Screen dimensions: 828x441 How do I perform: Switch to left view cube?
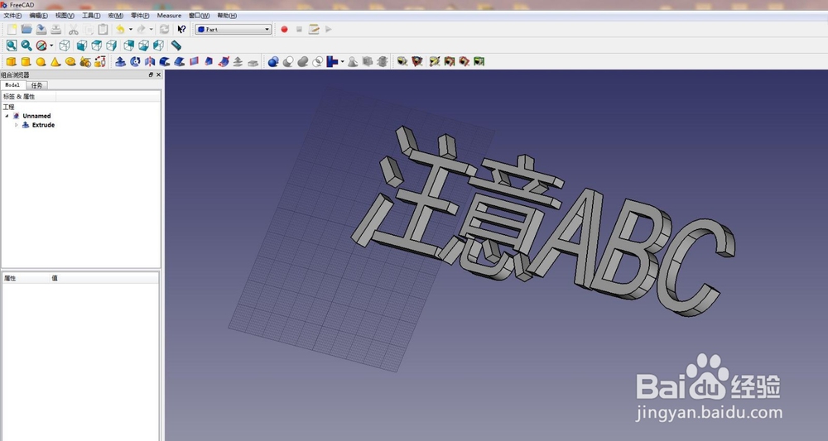pos(158,46)
